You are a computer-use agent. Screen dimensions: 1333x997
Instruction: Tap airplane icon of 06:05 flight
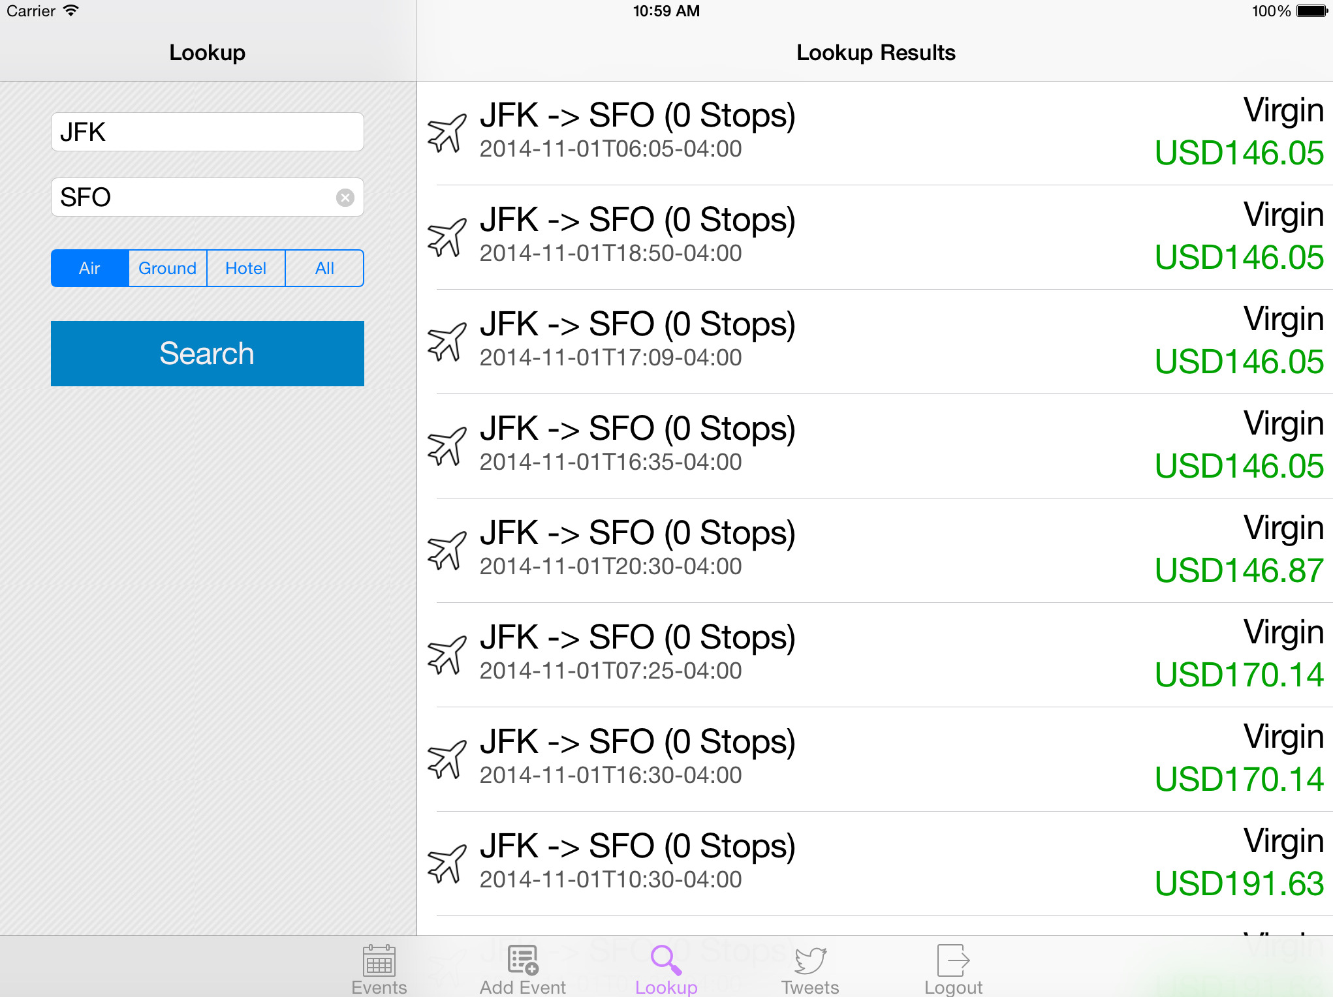point(447,132)
